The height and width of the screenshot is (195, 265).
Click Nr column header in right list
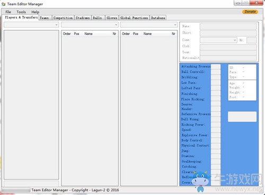point(173,34)
